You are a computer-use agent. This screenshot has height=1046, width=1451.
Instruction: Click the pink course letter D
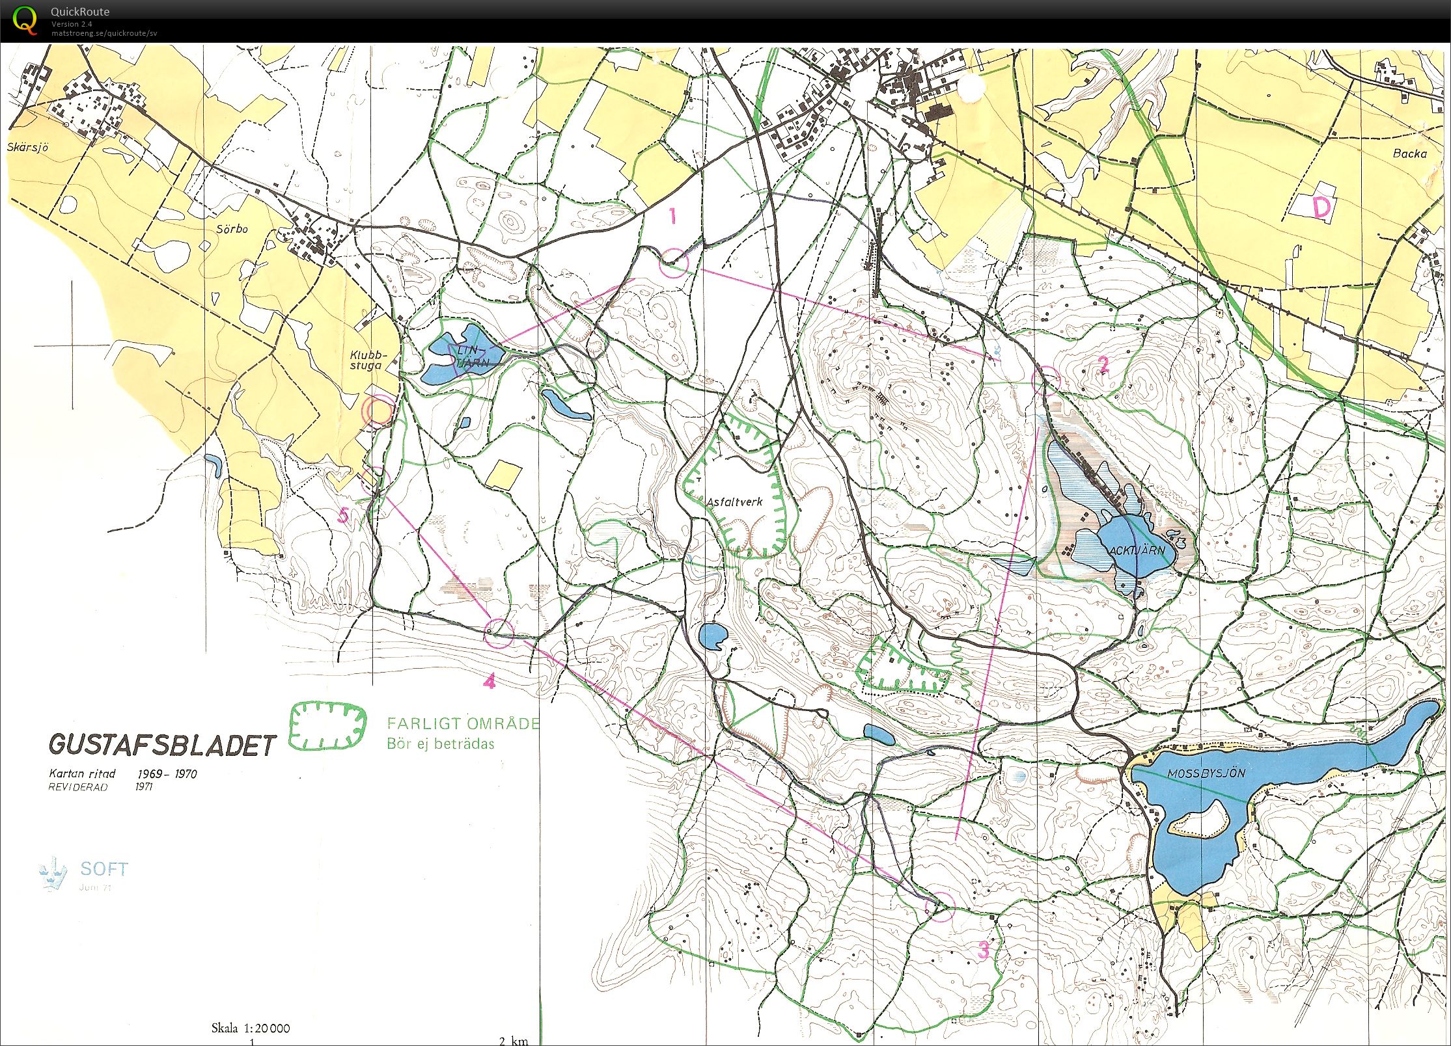(1321, 208)
